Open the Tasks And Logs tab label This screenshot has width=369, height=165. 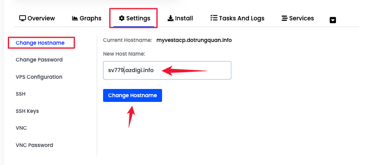242,18
